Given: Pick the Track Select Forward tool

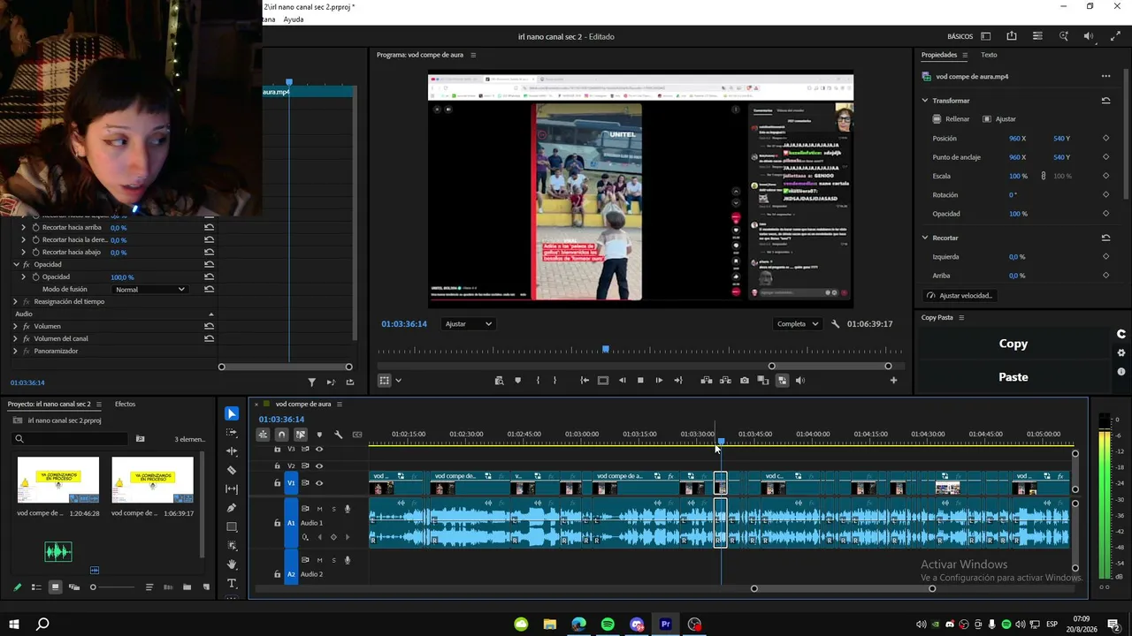Looking at the screenshot, I should (232, 432).
